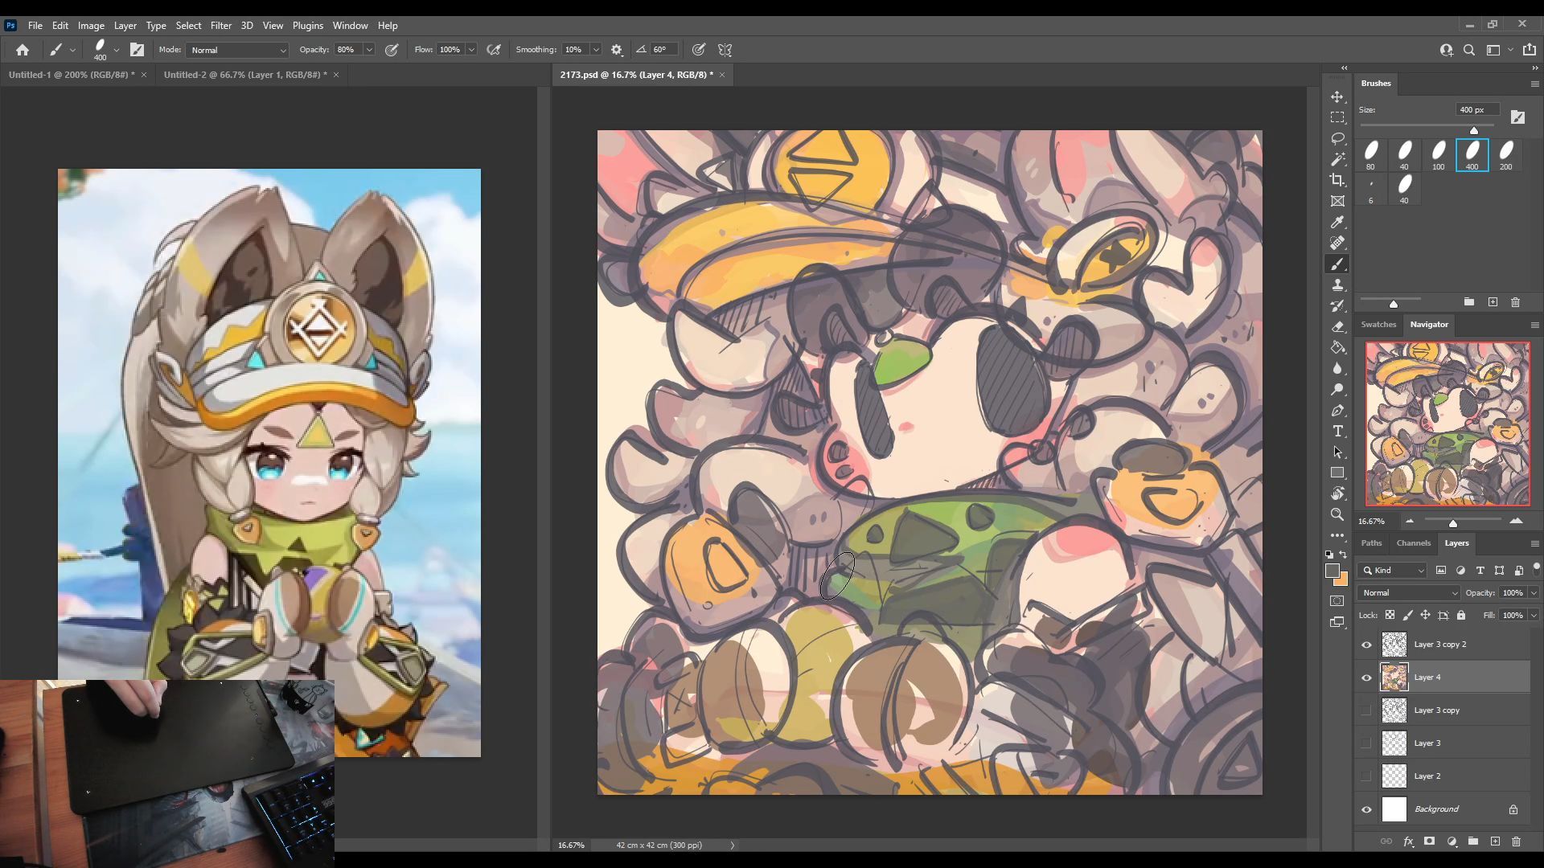
Task: Select the Blur tool
Action: (1337, 368)
